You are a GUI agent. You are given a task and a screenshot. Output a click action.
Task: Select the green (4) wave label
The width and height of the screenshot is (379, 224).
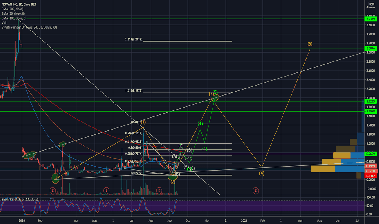point(205,149)
